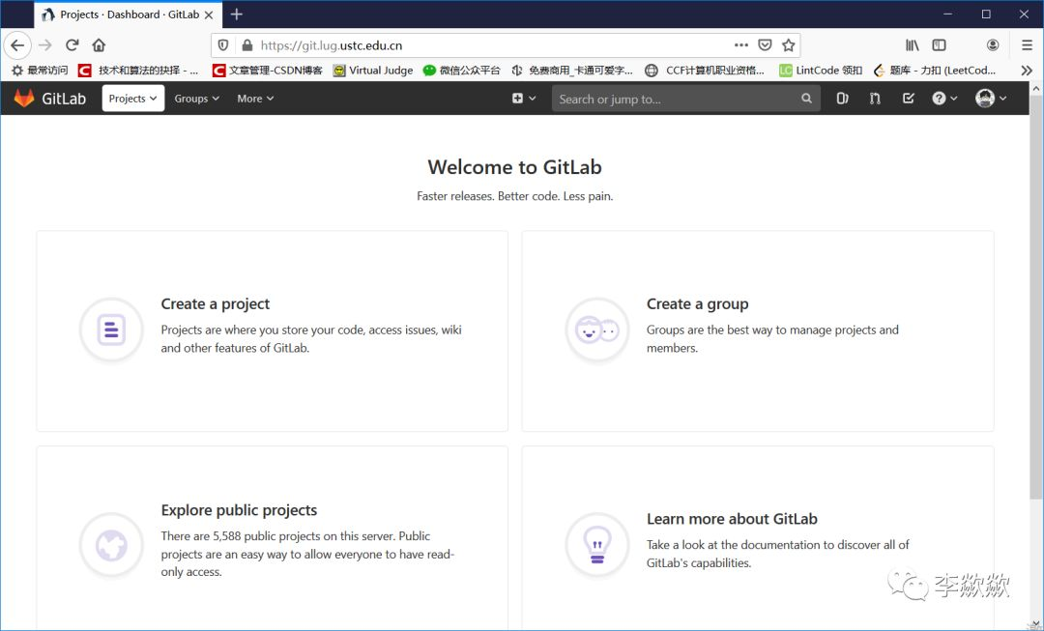
Task: Open the Help question mark menu
Action: [x=944, y=99]
